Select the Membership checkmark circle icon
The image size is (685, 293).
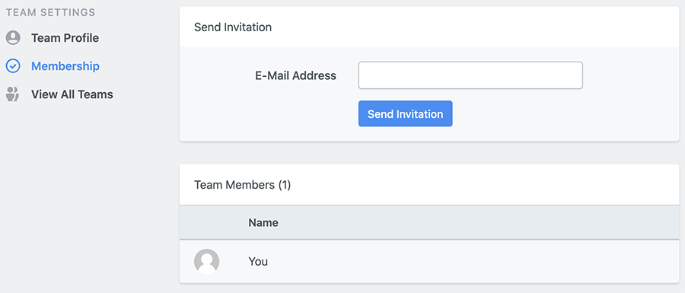tap(13, 66)
